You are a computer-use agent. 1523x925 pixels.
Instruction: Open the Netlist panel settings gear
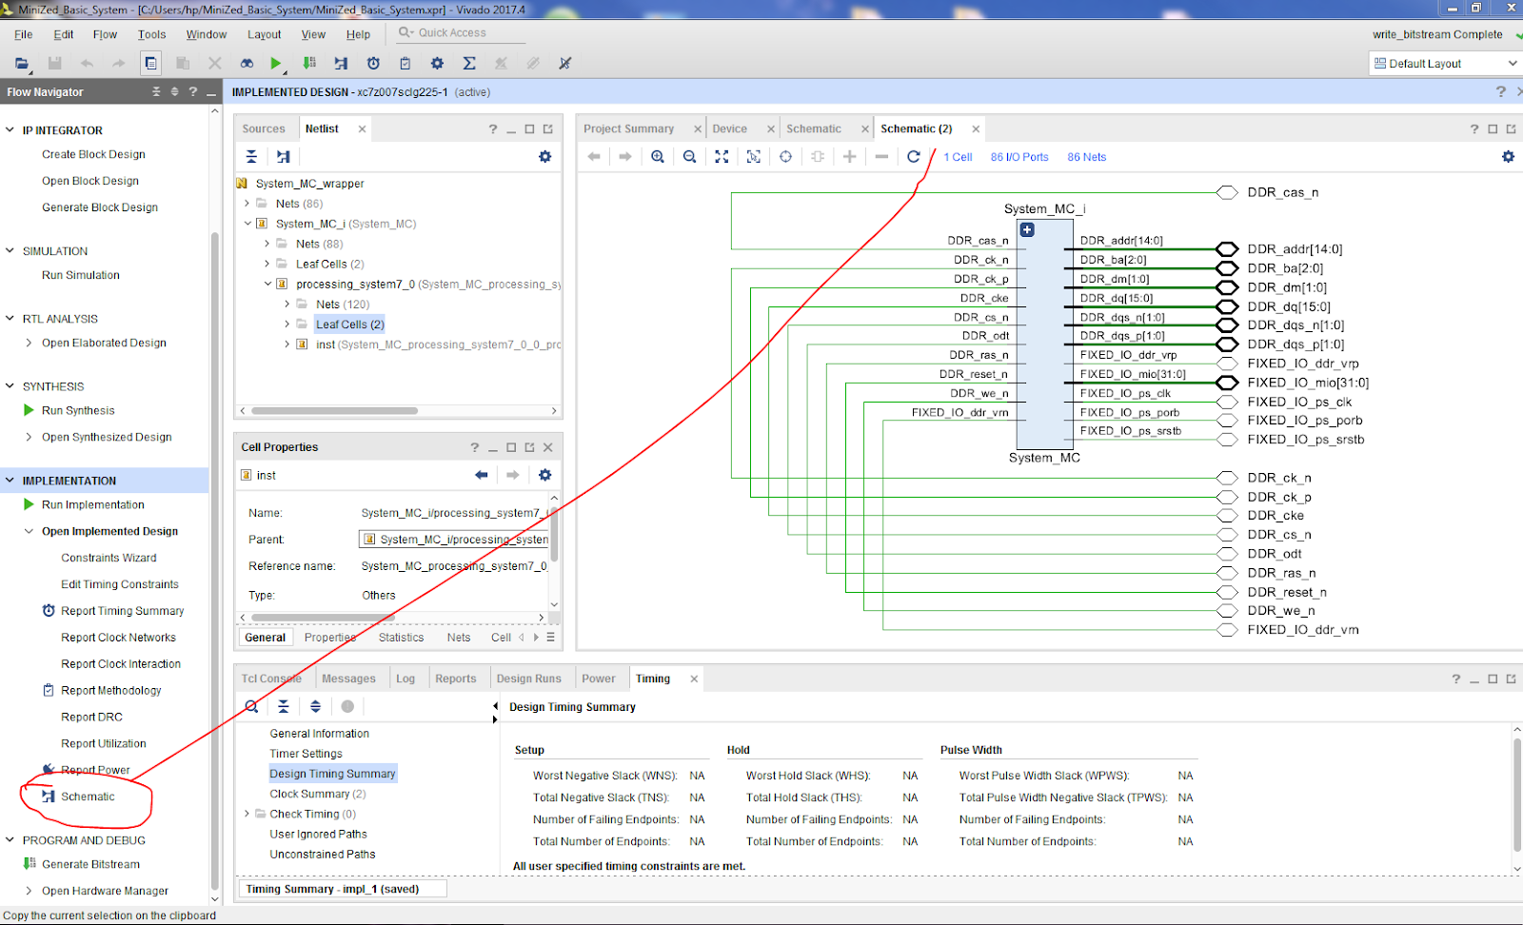(544, 157)
